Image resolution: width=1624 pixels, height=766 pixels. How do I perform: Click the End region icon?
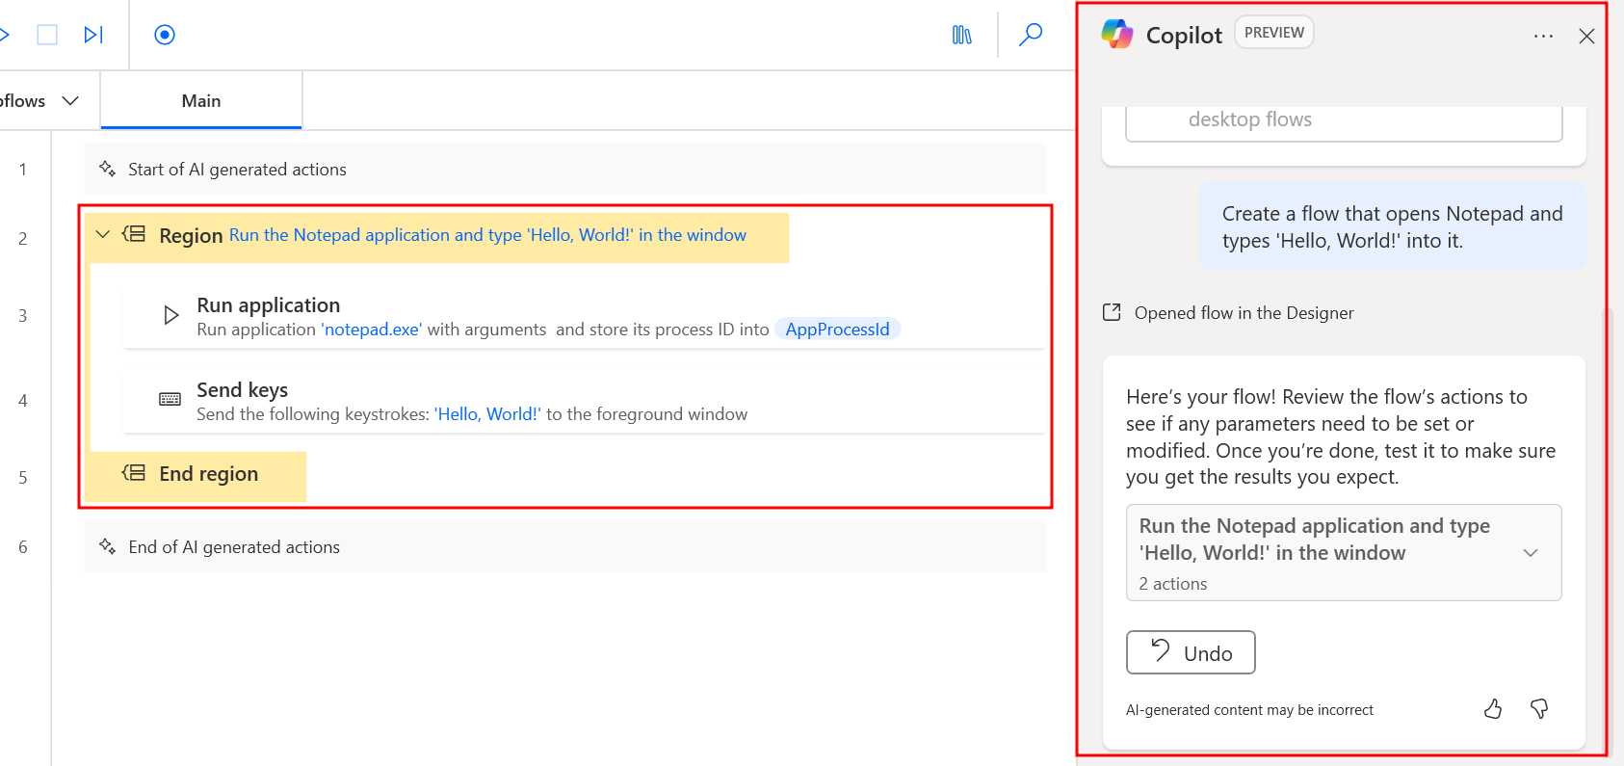(x=134, y=473)
